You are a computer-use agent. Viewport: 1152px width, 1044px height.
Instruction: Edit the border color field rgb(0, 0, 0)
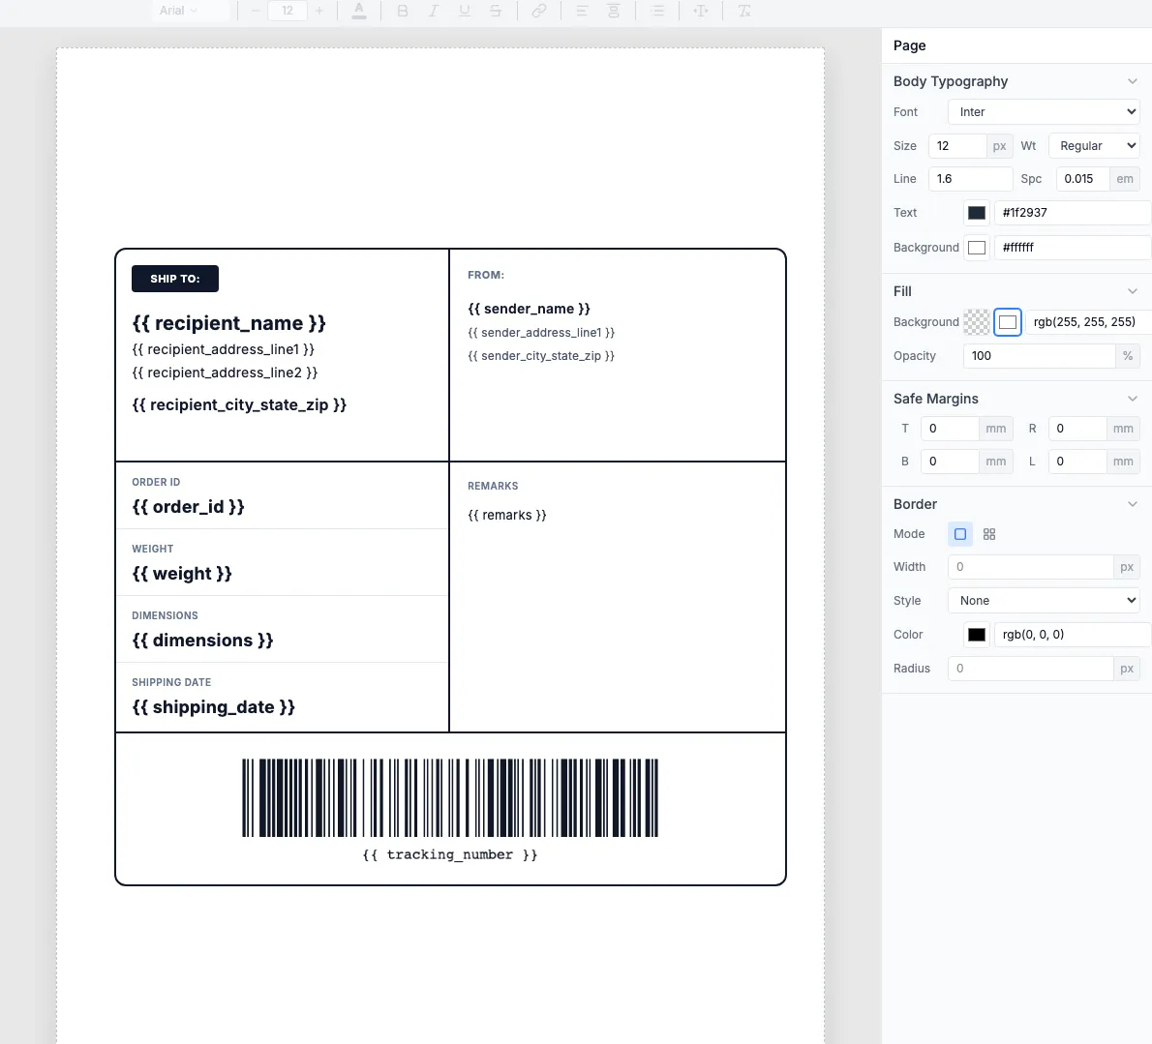click(x=1072, y=635)
